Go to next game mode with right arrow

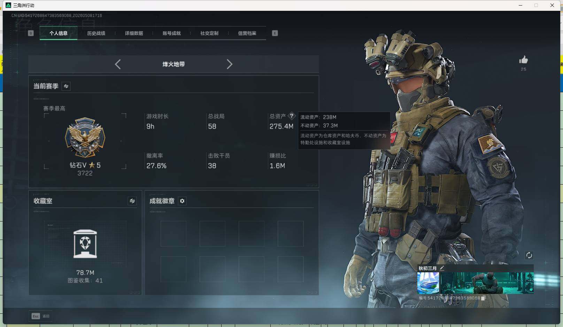(229, 64)
